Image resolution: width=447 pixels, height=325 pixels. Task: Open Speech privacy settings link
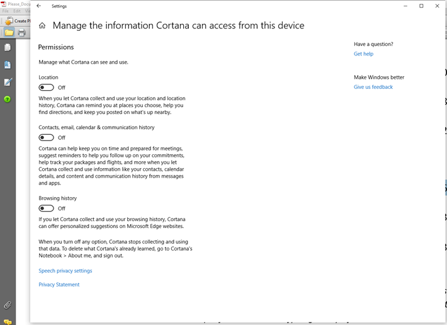coord(65,271)
